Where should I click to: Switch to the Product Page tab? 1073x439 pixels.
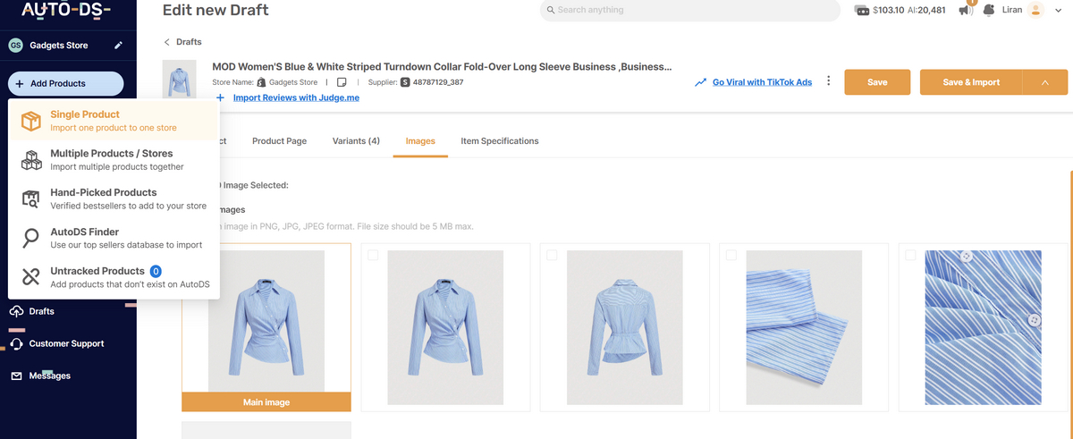tap(279, 141)
